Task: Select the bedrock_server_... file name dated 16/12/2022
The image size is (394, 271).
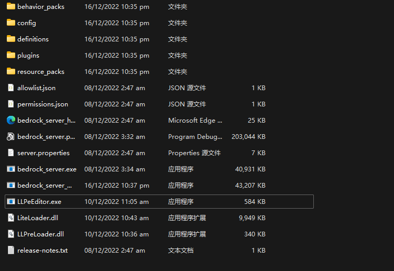Action: pyautogui.click(x=45, y=186)
